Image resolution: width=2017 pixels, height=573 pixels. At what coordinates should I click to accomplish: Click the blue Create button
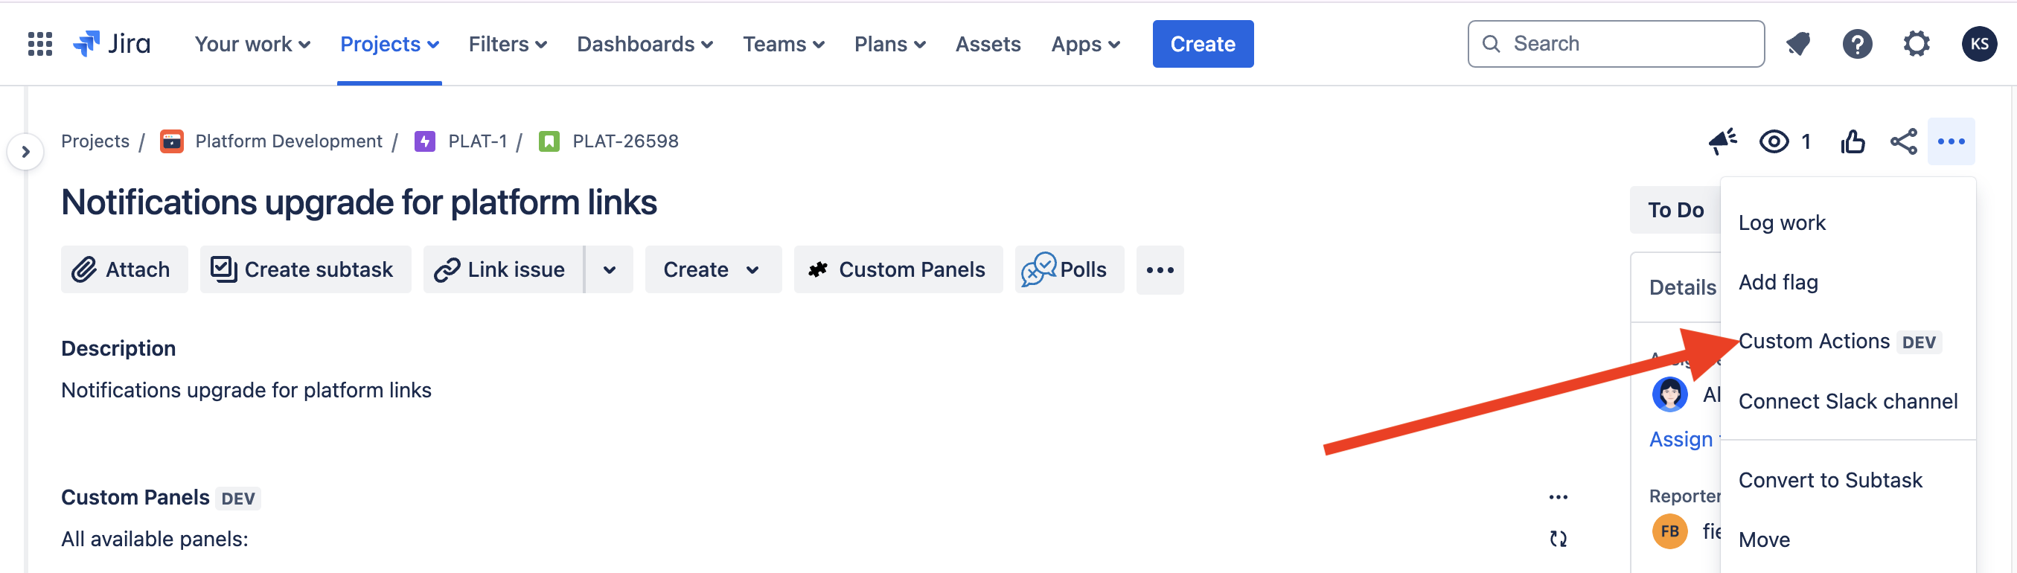click(1202, 44)
